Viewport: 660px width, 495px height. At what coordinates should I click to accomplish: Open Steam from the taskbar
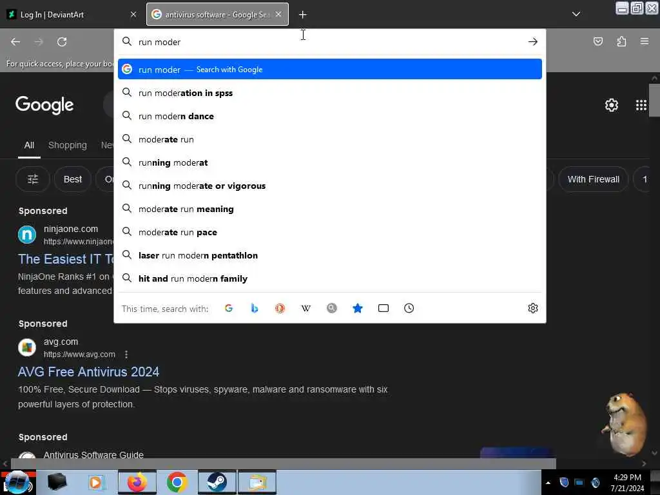pyautogui.click(x=217, y=482)
